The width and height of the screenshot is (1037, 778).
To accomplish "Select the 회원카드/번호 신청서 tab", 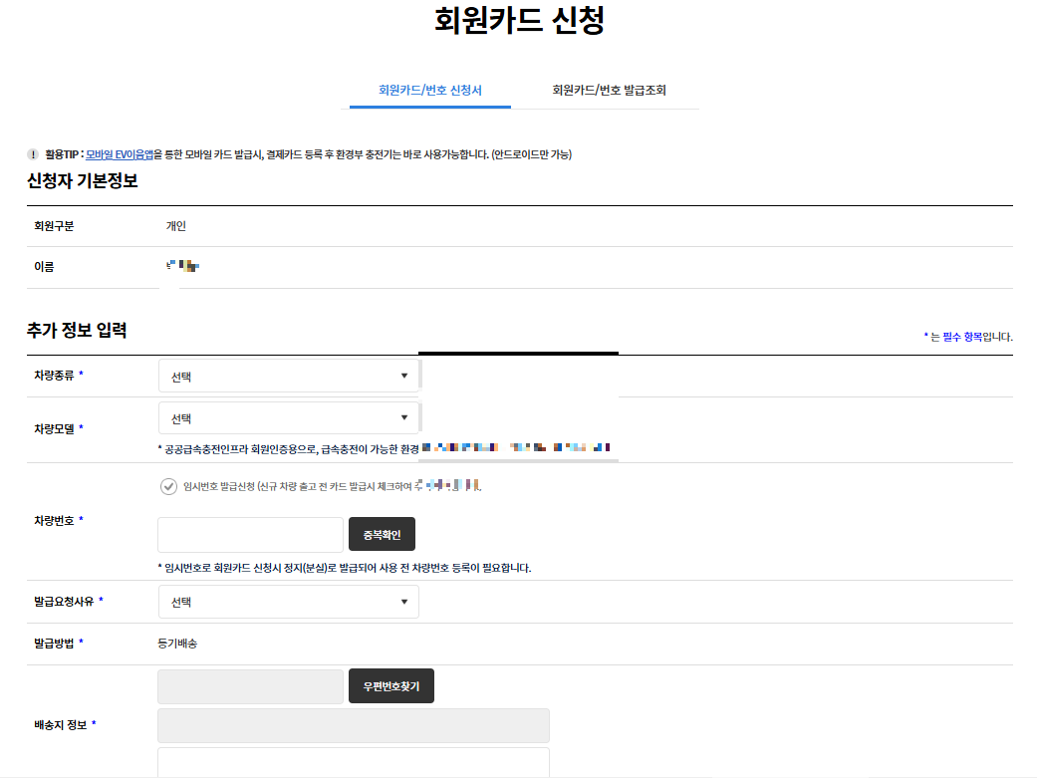I will click(428, 90).
